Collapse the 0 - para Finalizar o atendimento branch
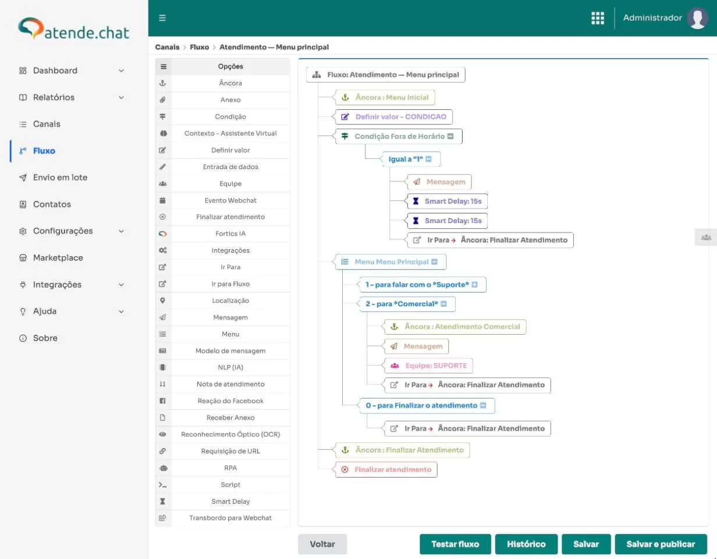This screenshot has height=559, width=717. [483, 406]
